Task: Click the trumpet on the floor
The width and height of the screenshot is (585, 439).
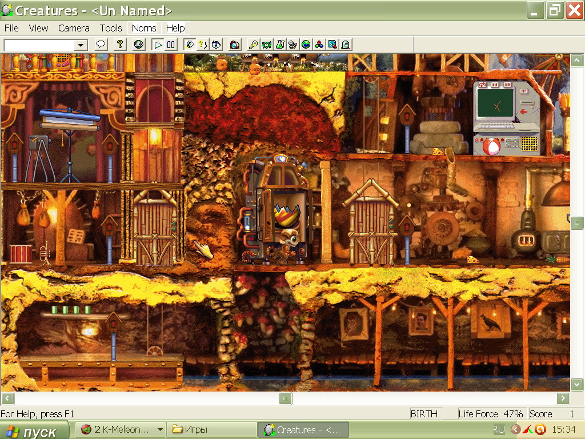Action: (45, 253)
